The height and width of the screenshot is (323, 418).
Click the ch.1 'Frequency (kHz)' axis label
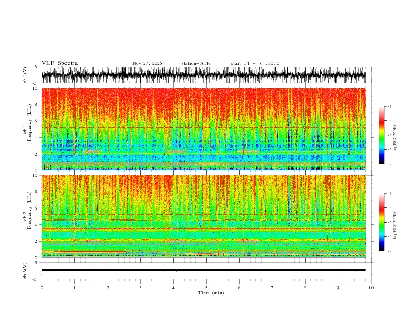(30, 123)
